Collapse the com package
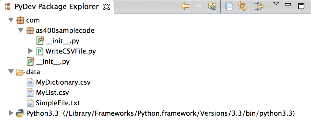Image resolution: width=311 pixels, height=126 pixels. coord(11,20)
